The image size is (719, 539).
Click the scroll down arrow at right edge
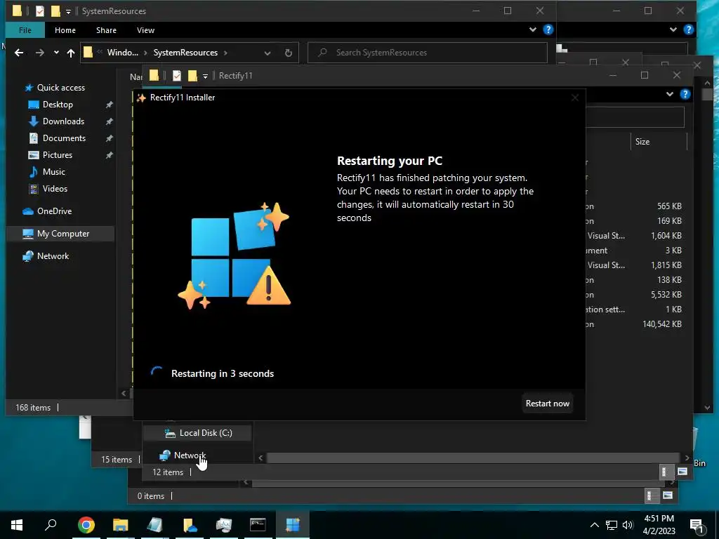pyautogui.click(x=707, y=408)
